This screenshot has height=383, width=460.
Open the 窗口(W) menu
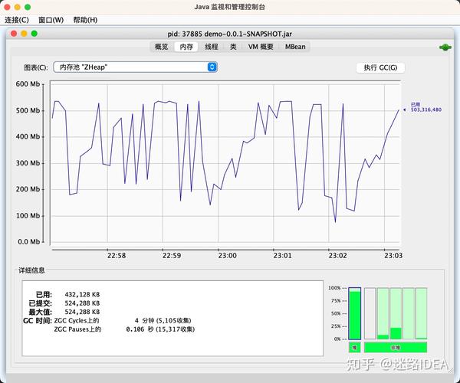pyautogui.click(x=51, y=20)
